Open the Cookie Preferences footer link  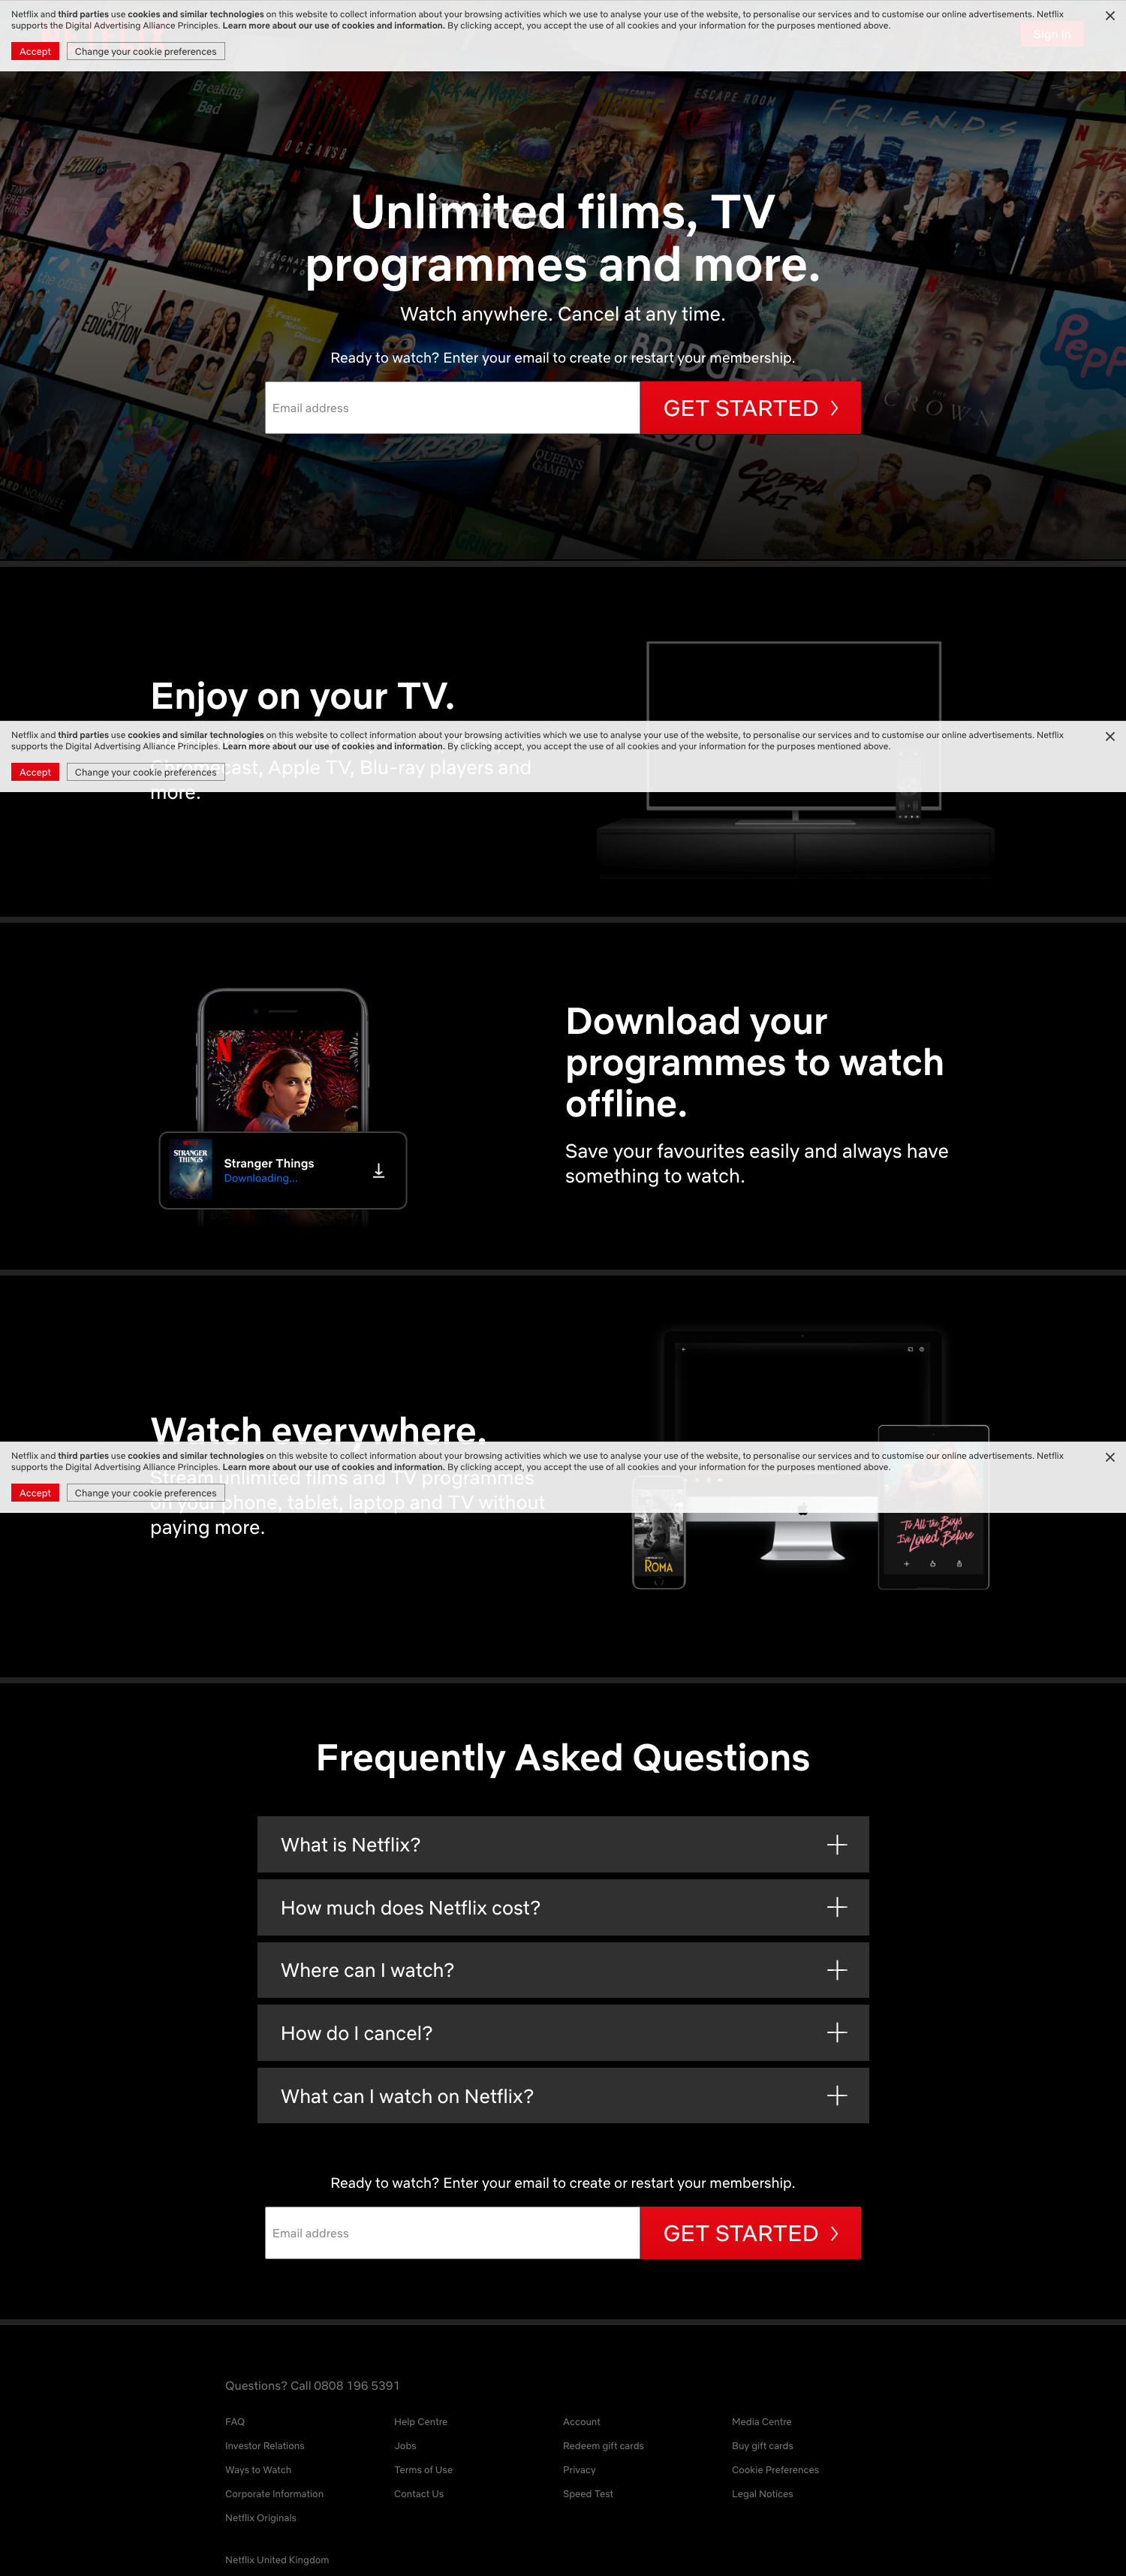tap(775, 2470)
